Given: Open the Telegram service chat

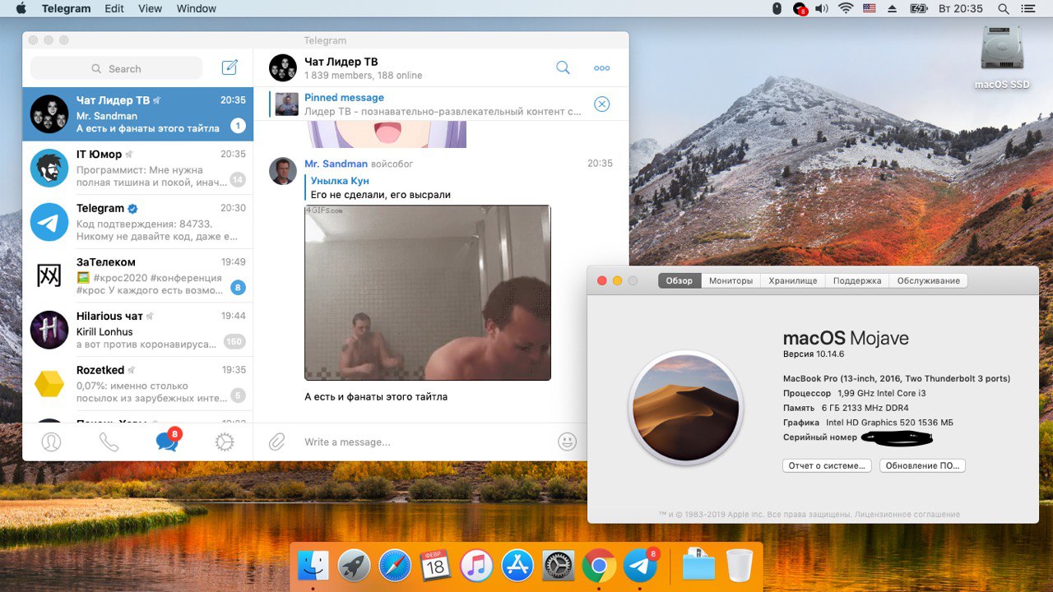Looking at the screenshot, I should pos(137,222).
